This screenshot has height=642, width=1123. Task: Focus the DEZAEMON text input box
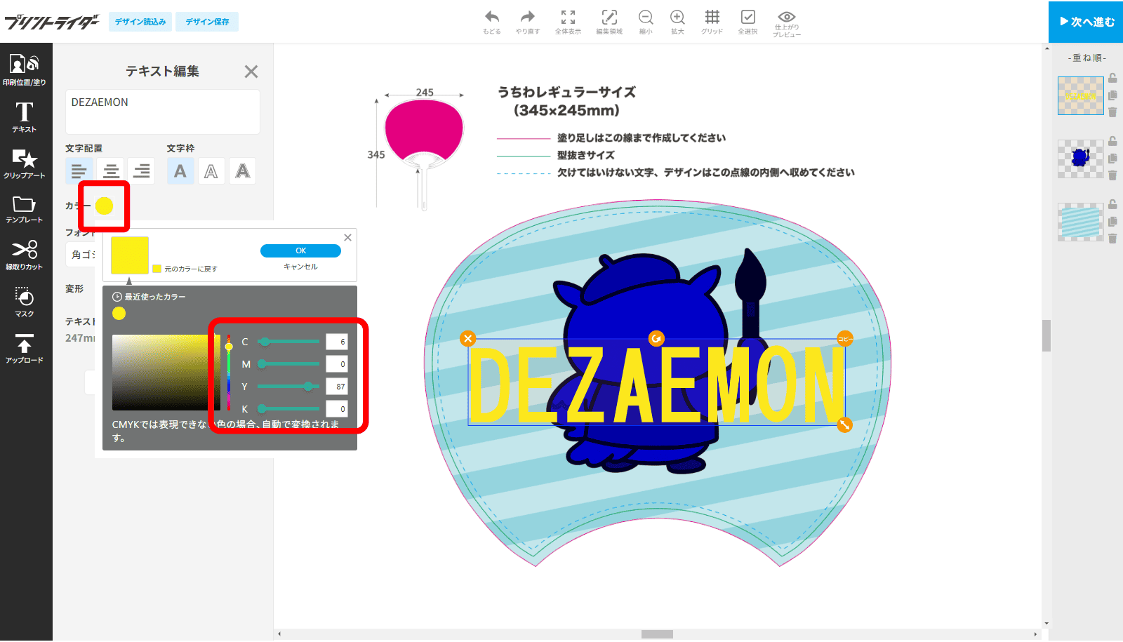(163, 112)
